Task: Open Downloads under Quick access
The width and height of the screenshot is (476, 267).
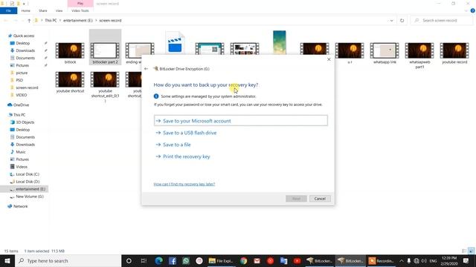Action: 25,50
